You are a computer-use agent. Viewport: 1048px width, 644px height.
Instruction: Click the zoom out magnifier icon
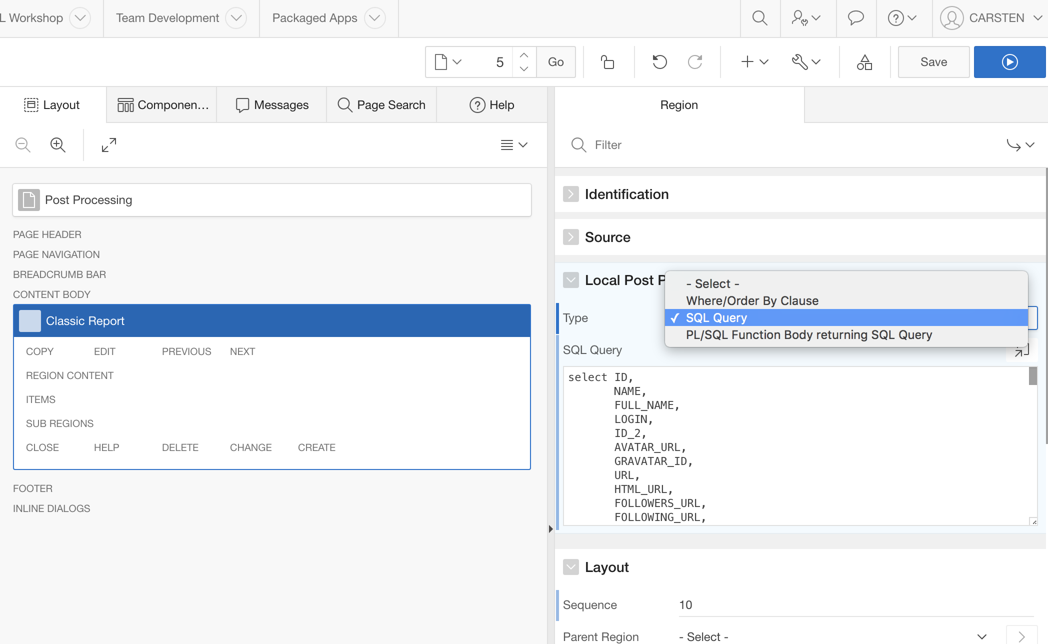23,145
